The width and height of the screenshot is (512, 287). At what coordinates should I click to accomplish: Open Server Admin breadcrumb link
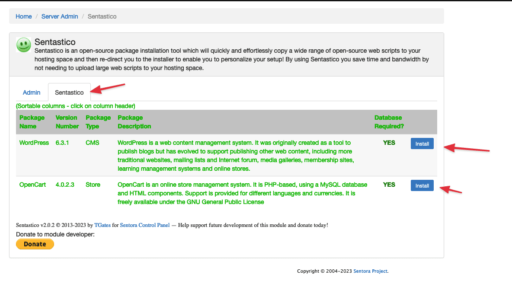click(x=60, y=16)
